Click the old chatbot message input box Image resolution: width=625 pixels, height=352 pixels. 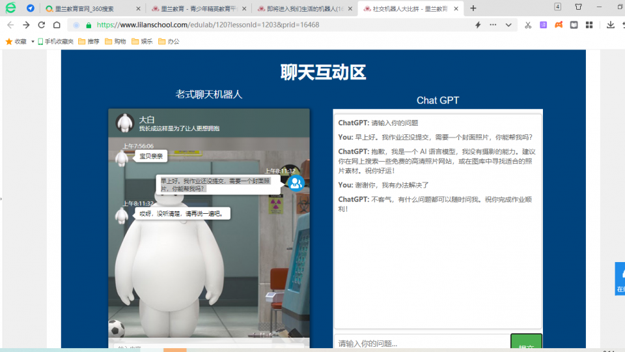tap(209, 347)
